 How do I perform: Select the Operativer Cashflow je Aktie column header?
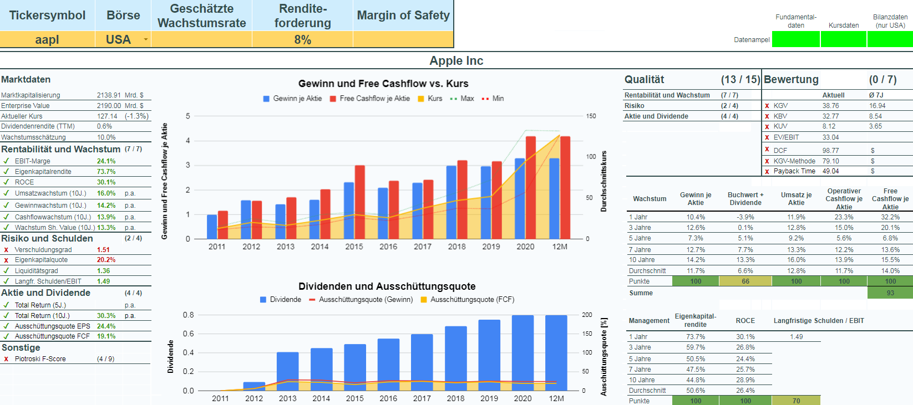[844, 199]
